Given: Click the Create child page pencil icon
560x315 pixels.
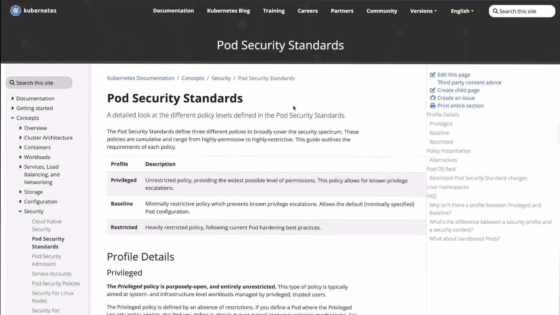Looking at the screenshot, I should click(x=433, y=90).
